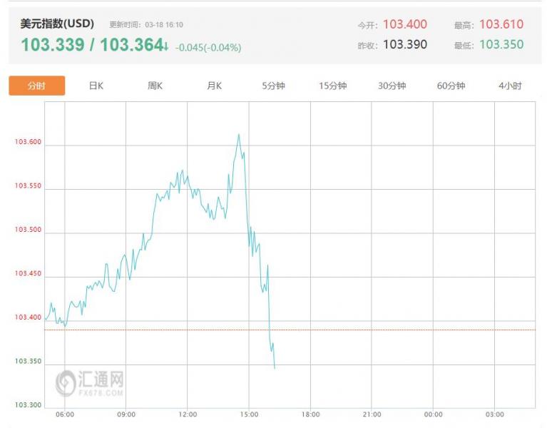
Task: Select the 分时 chart tab
Action: (37, 86)
